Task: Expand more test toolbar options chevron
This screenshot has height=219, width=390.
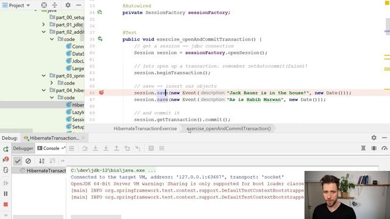Action: (x=63, y=161)
